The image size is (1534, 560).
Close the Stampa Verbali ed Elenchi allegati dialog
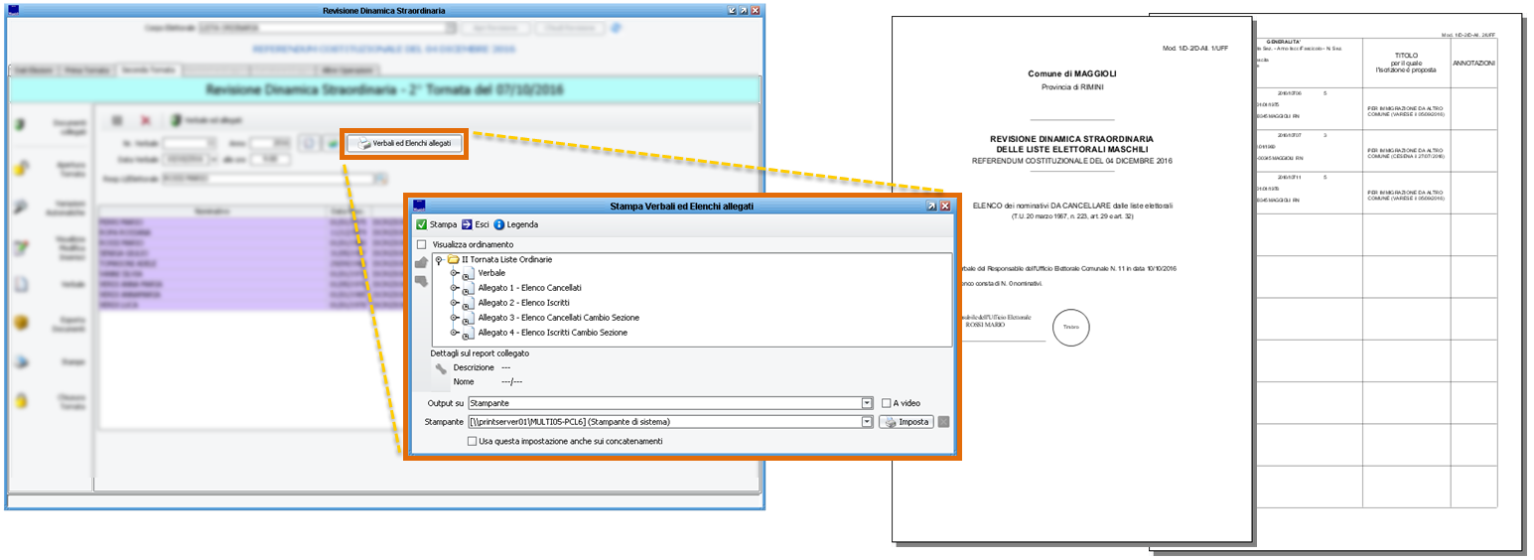click(x=945, y=206)
